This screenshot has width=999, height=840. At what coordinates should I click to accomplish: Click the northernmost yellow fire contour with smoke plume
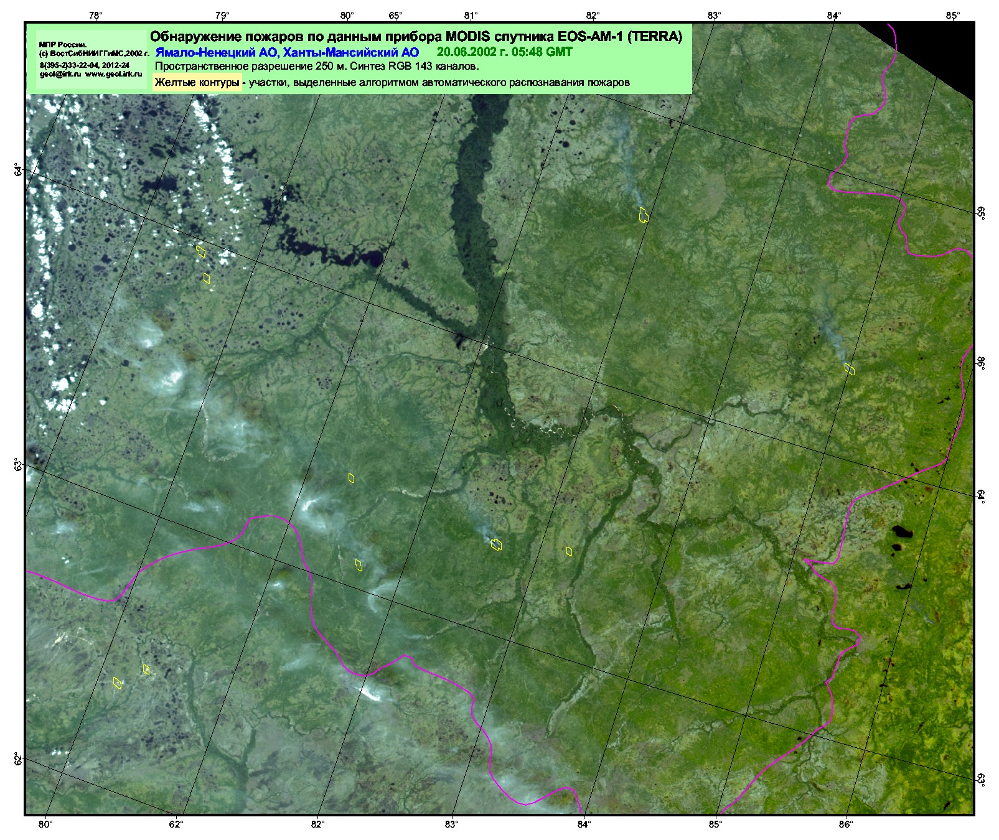click(x=644, y=215)
